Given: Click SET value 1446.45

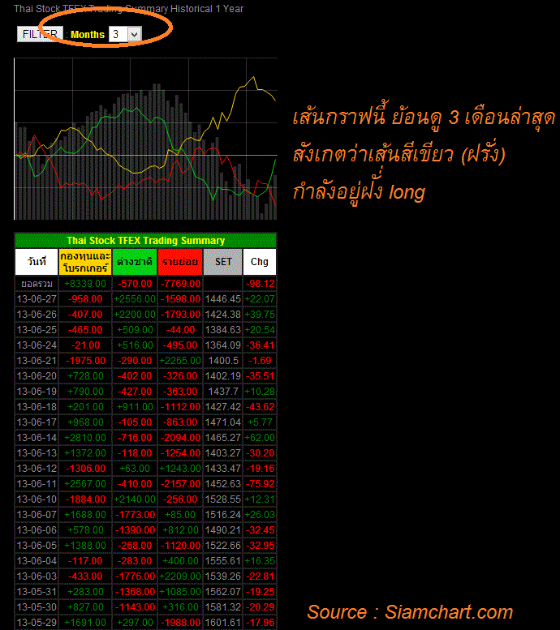Looking at the screenshot, I should pyautogui.click(x=223, y=299).
